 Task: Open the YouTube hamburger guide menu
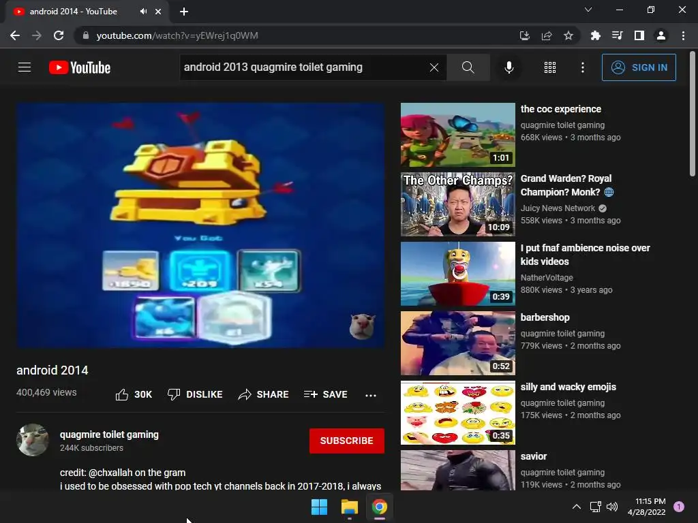[25, 67]
